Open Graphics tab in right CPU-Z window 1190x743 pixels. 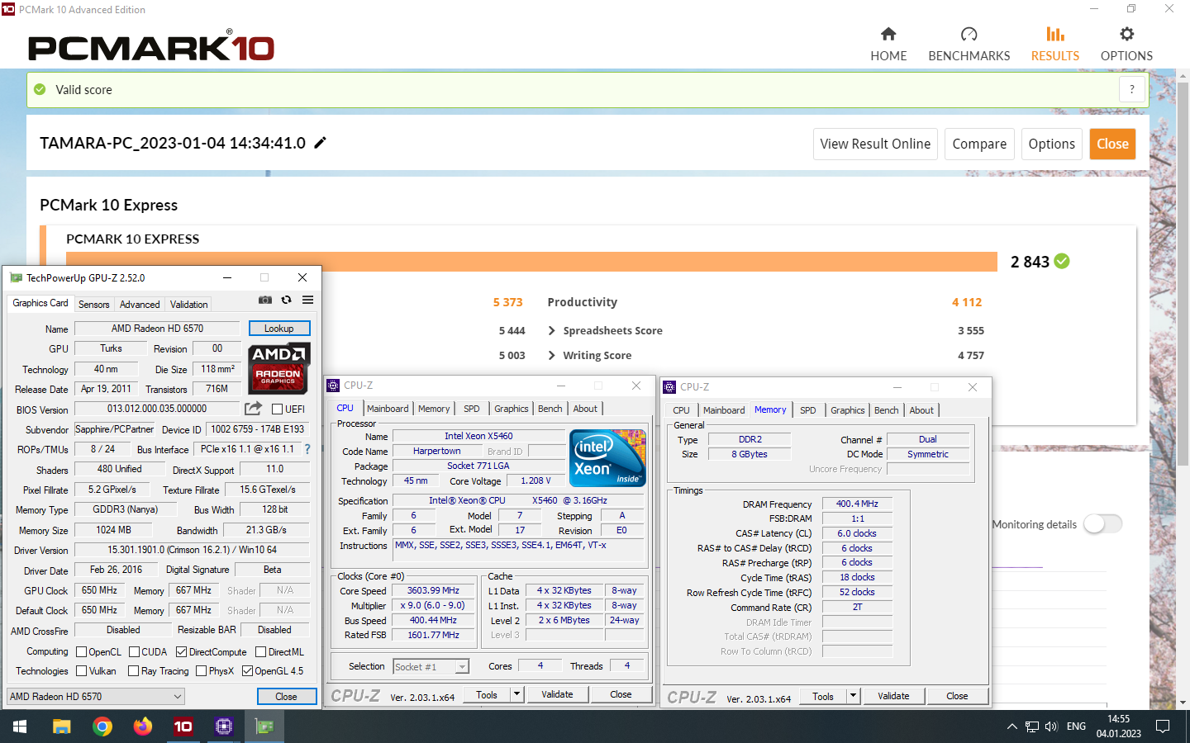tap(847, 410)
